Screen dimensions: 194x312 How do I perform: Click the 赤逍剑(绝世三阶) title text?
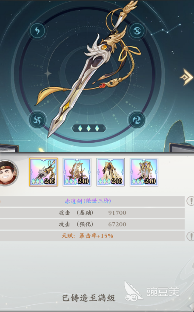click(x=88, y=201)
